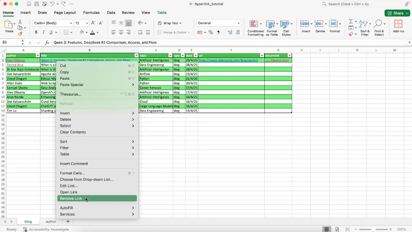Switch to the Formulas ribbon tab
The width and height of the screenshot is (412, 232).
click(91, 13)
